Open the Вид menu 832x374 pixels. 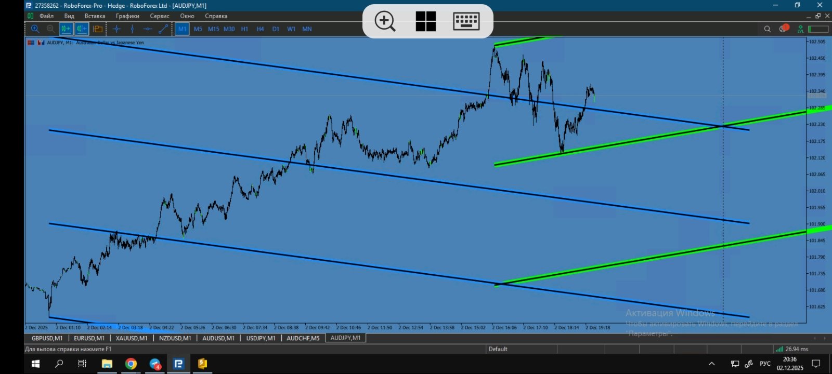click(x=69, y=16)
